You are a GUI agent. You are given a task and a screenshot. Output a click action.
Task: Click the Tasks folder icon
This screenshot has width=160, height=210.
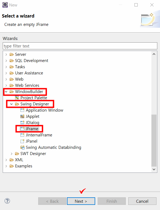coord(12,67)
